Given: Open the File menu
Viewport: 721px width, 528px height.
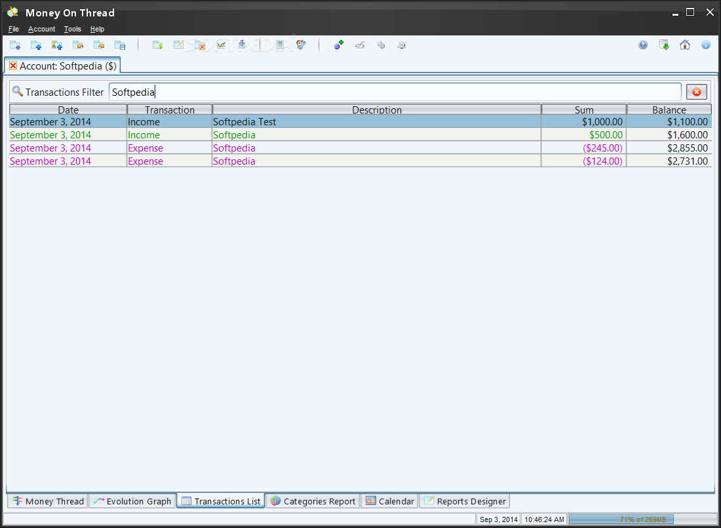Looking at the screenshot, I should click(14, 29).
